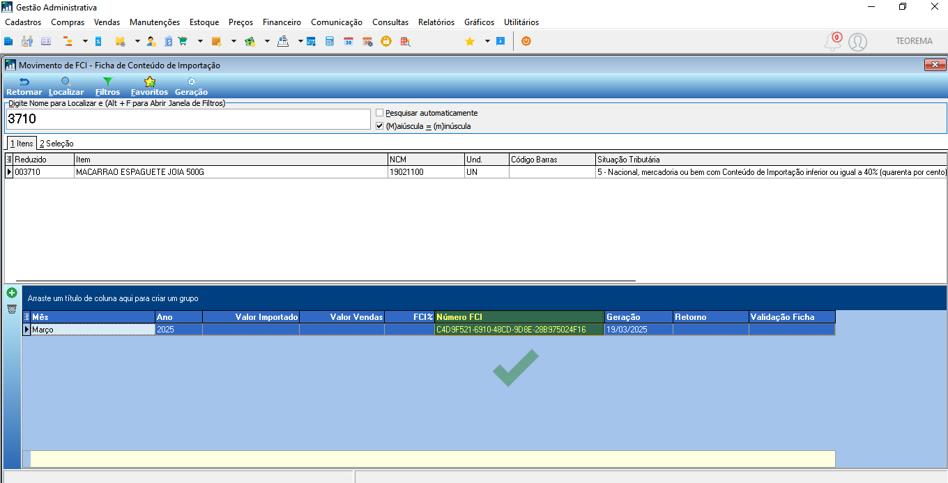Click the blue S document icon
The height and width of the screenshot is (483, 948).
pos(98,41)
